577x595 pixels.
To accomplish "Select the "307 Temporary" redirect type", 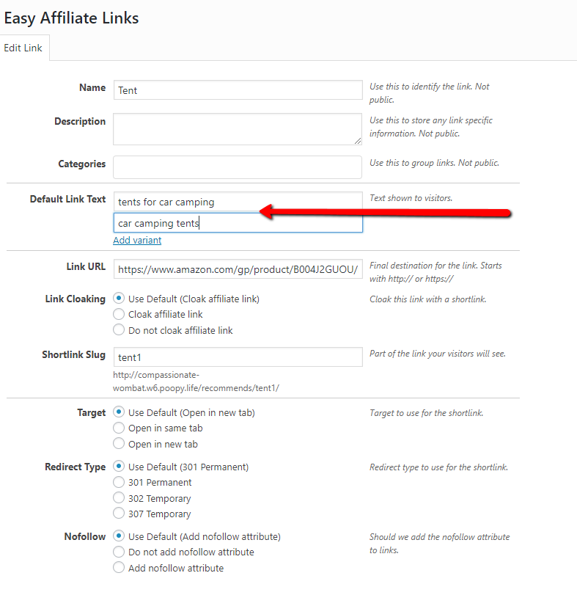I will [117, 514].
